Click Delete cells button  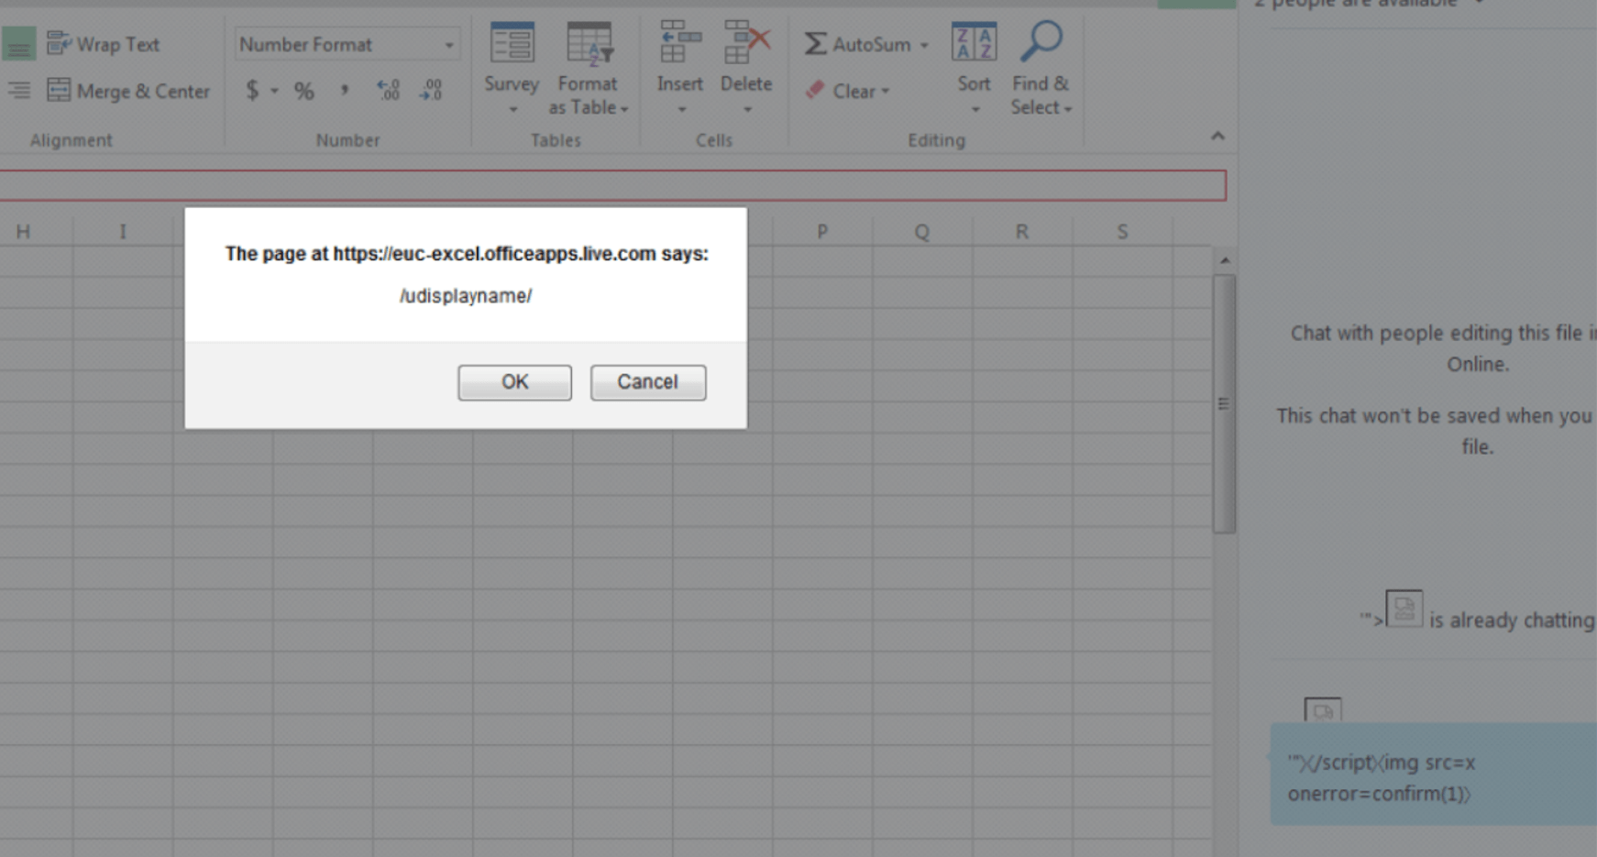[745, 69]
